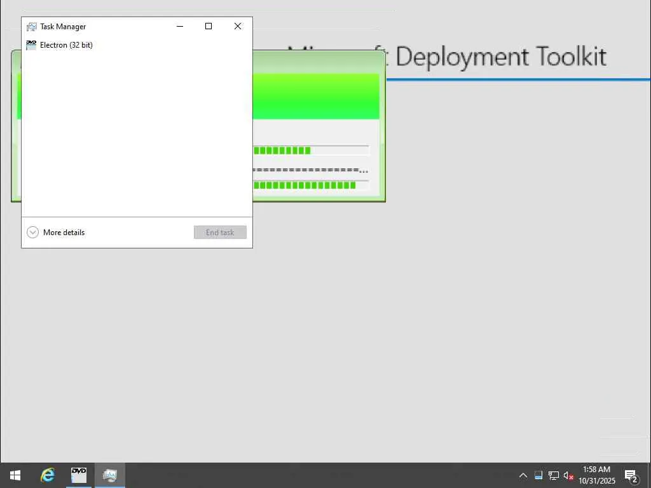Expand Task Manager with More details
The image size is (651, 488).
[x=56, y=233]
